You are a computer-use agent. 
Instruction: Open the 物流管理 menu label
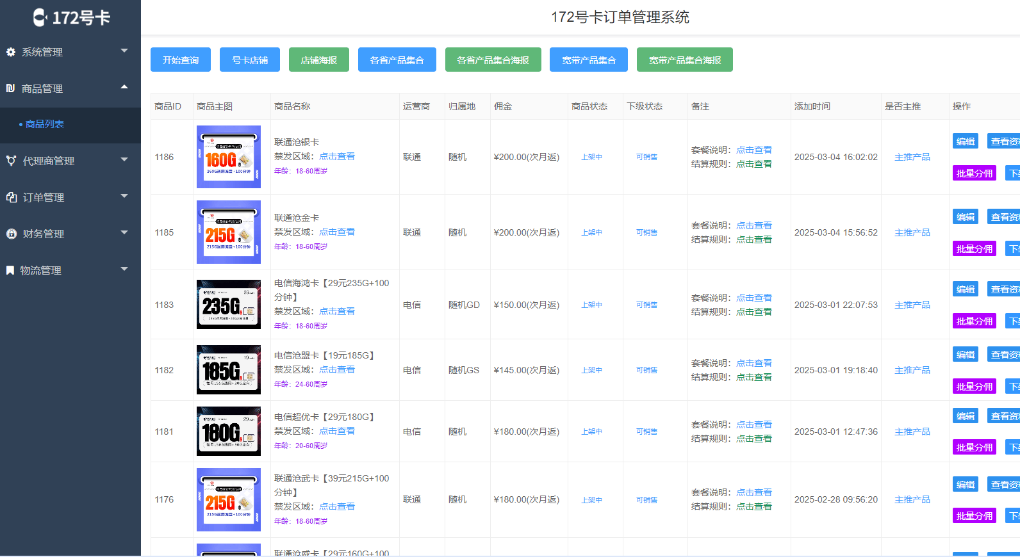(x=40, y=270)
